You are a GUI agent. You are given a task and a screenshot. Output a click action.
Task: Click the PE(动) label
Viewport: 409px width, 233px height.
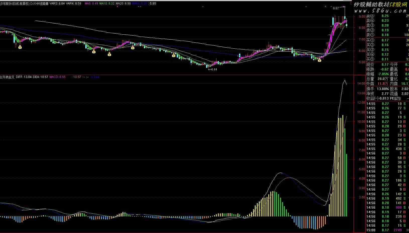click(x=395, y=99)
